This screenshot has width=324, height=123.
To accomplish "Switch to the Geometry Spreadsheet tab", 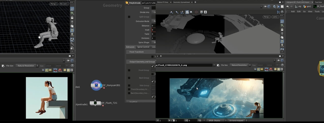I will [x=181, y=2].
